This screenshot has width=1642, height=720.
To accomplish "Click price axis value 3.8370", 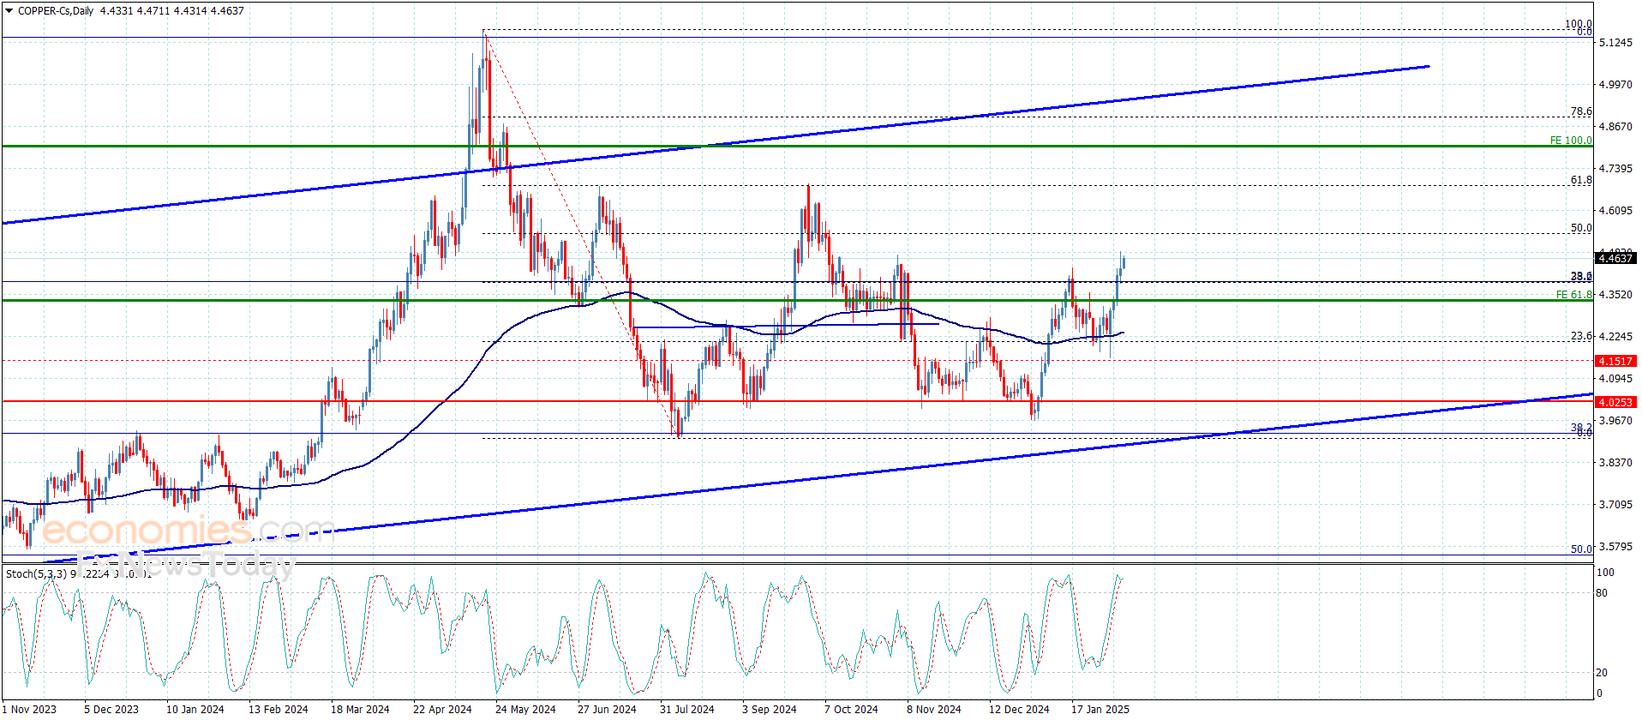I will pyautogui.click(x=1615, y=462).
